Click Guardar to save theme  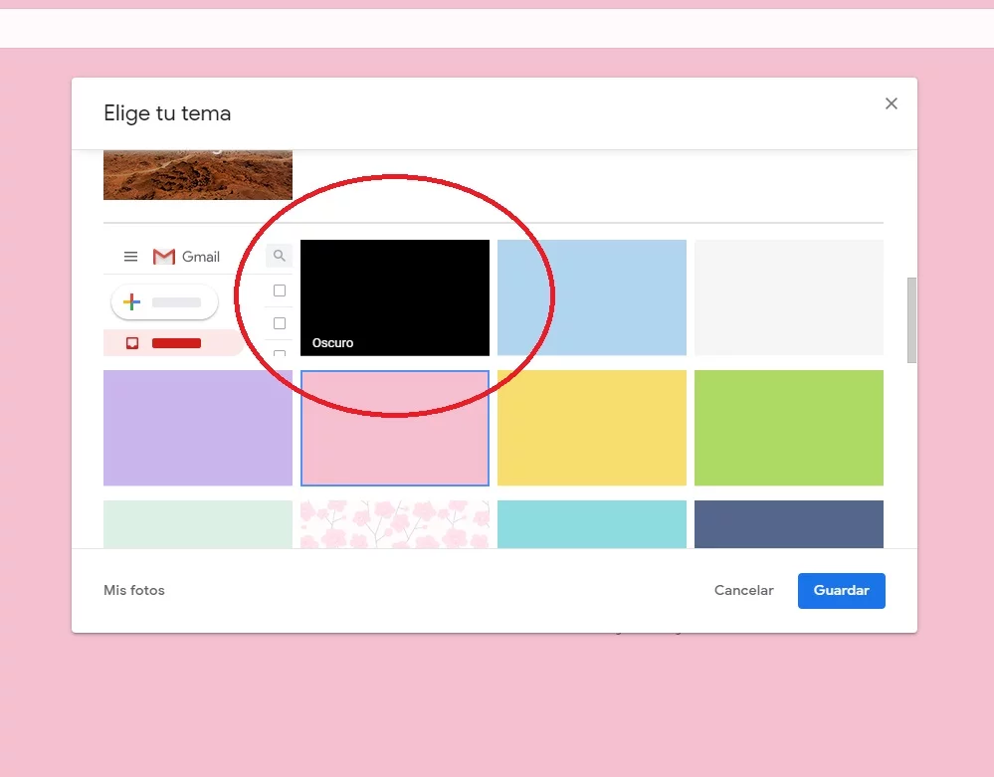tap(841, 591)
